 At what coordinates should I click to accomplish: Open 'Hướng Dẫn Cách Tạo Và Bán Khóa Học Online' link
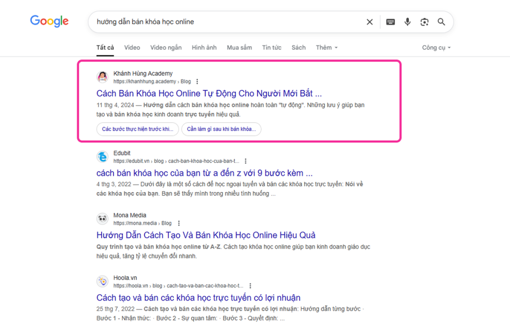[206, 235]
